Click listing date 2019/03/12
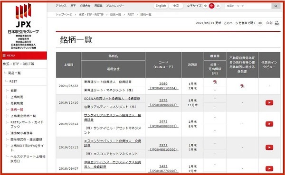Viewport: 285px width, 175px height. tap(68, 124)
